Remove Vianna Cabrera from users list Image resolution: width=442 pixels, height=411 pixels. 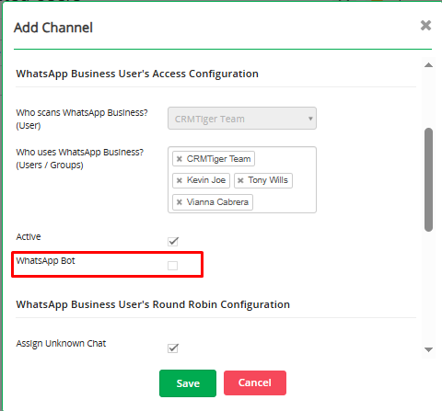(x=180, y=202)
